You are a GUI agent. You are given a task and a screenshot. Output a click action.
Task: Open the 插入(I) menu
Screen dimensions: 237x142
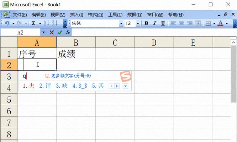point(77,15)
